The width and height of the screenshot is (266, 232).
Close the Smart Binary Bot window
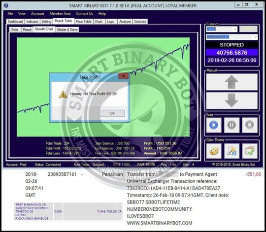(257, 5)
